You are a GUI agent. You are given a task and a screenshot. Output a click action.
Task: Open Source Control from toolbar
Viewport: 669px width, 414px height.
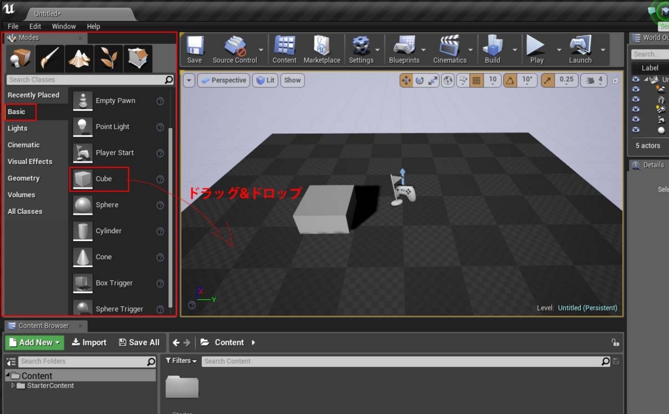[235, 50]
